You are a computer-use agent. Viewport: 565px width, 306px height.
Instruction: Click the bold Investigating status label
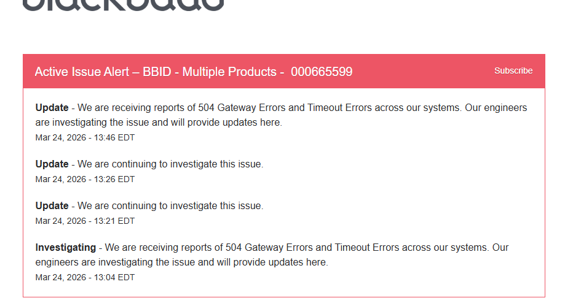[66, 247]
